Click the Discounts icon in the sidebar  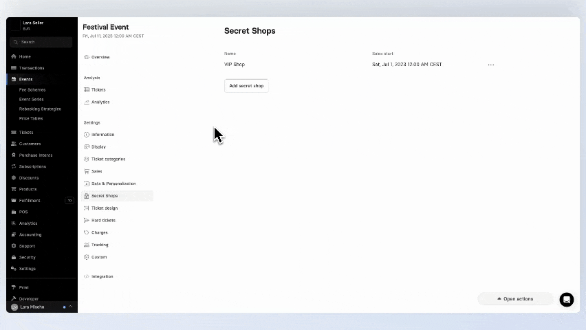14,178
